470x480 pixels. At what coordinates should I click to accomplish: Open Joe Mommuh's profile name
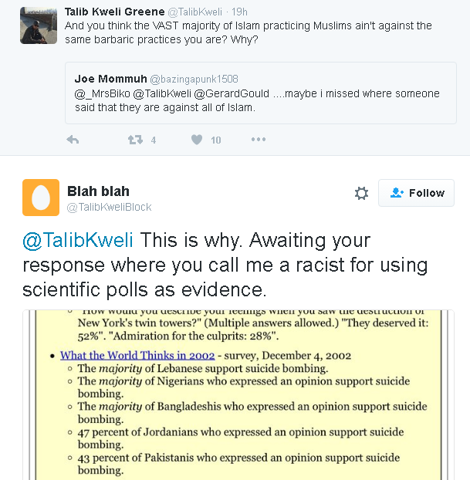(x=109, y=79)
